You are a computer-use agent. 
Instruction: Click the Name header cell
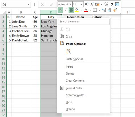tap(21, 17)
